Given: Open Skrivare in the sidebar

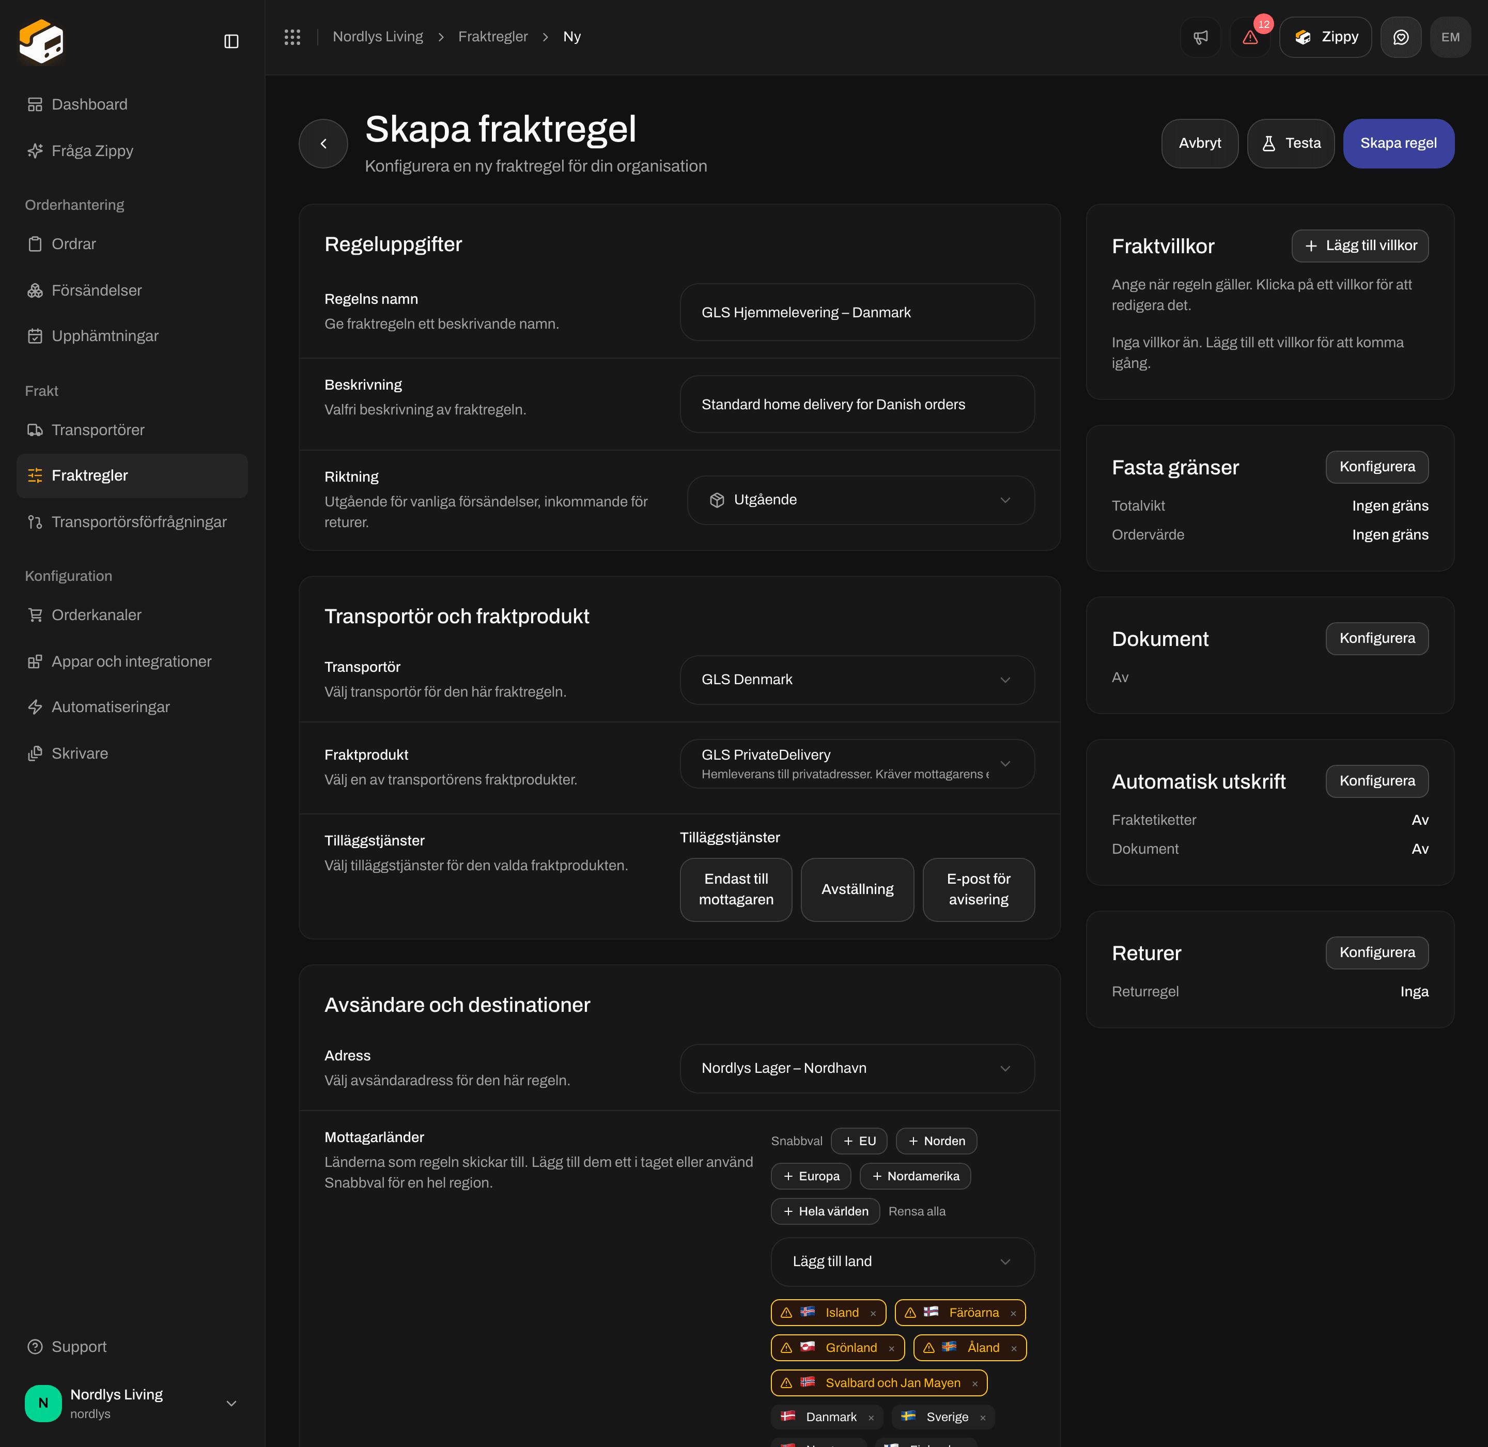Looking at the screenshot, I should point(132,753).
